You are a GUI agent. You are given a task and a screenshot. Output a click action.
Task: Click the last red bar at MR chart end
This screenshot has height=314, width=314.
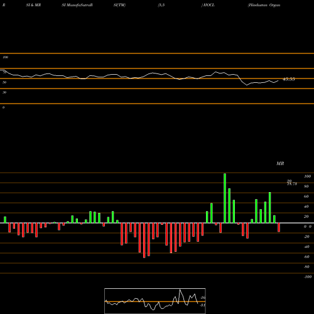pos(279,227)
